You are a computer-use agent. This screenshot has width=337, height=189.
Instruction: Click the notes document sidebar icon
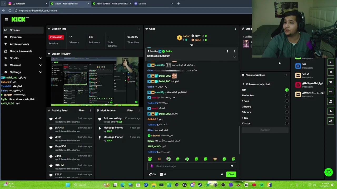[x=331, y=72]
